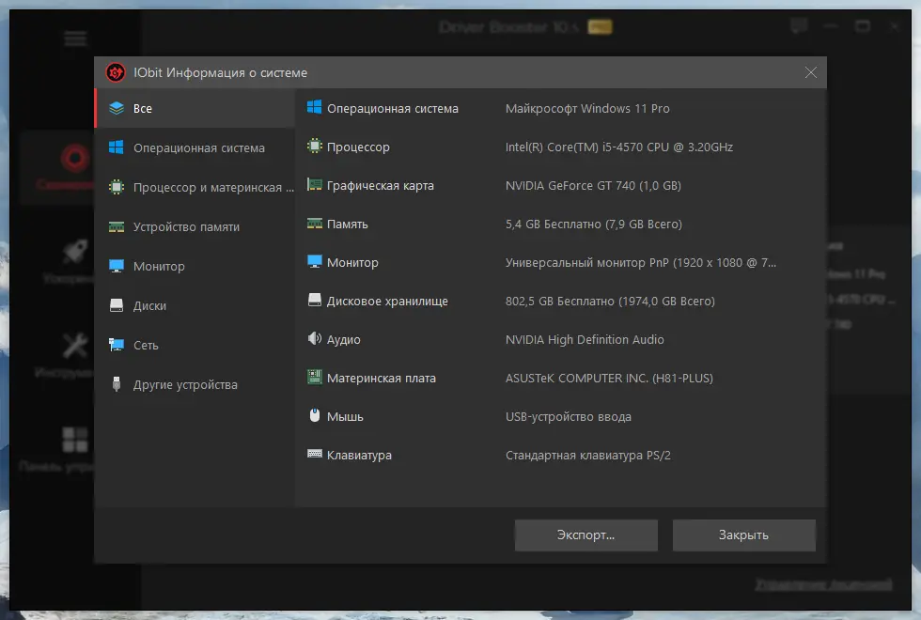Viewport: 921px width, 620px height.
Task: Click the keyboard icon in 'Клавиатура' row
Action: tap(314, 453)
